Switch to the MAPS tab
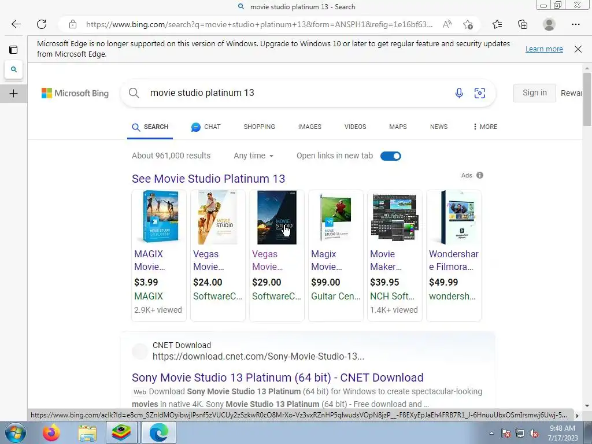This screenshot has height=444, width=592. (398, 127)
